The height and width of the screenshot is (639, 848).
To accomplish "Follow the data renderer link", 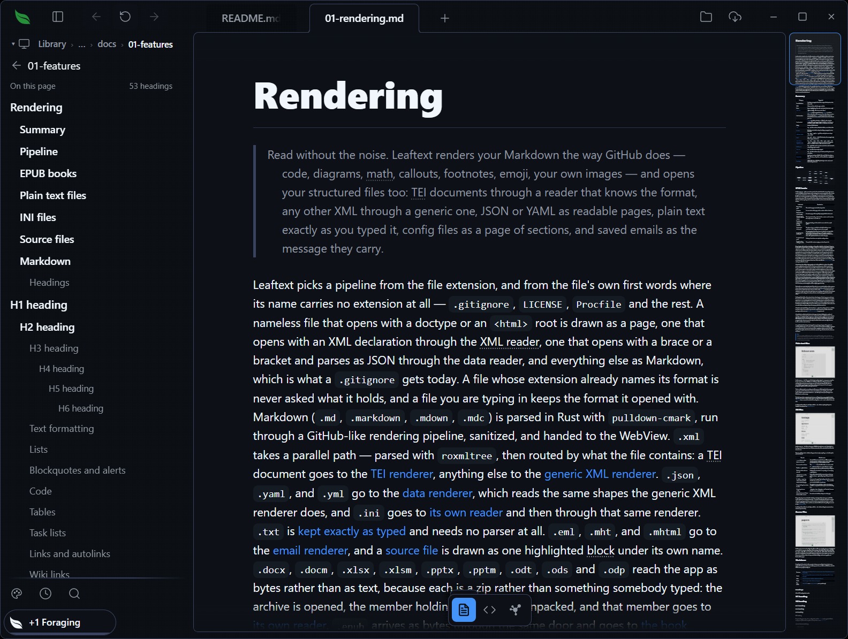I will click(437, 493).
